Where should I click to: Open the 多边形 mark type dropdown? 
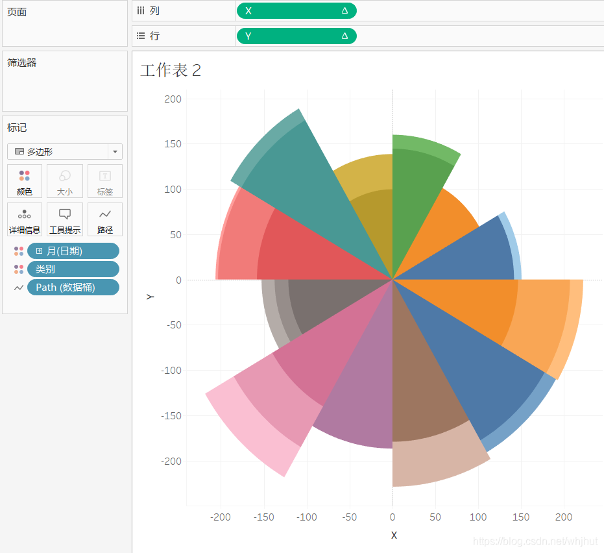(x=65, y=151)
